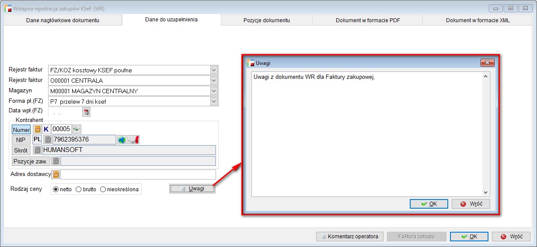Open the Magazyn dropdown list
Image resolution: width=537 pixels, height=247 pixels.
coord(213,91)
